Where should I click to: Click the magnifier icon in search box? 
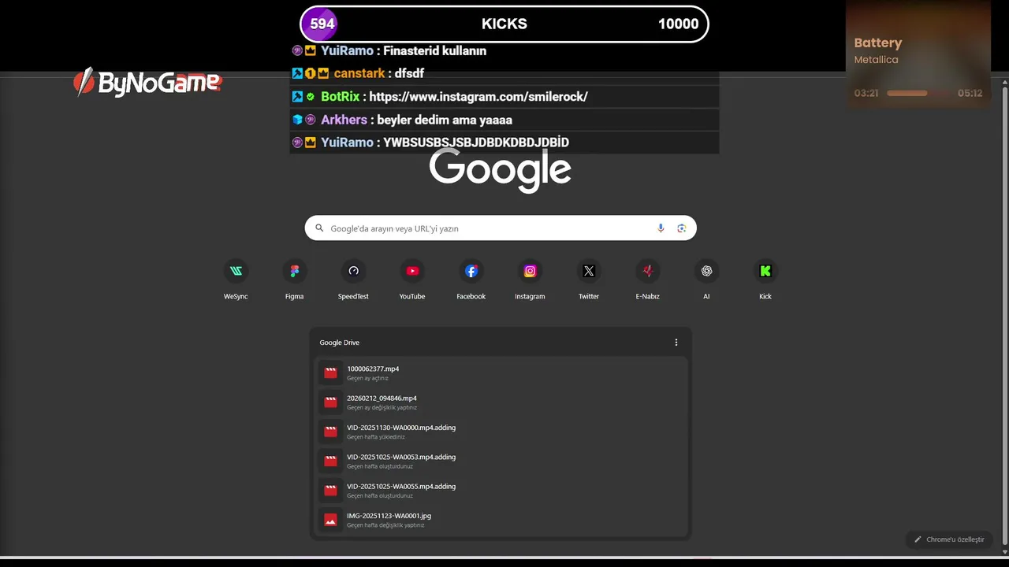coord(319,228)
